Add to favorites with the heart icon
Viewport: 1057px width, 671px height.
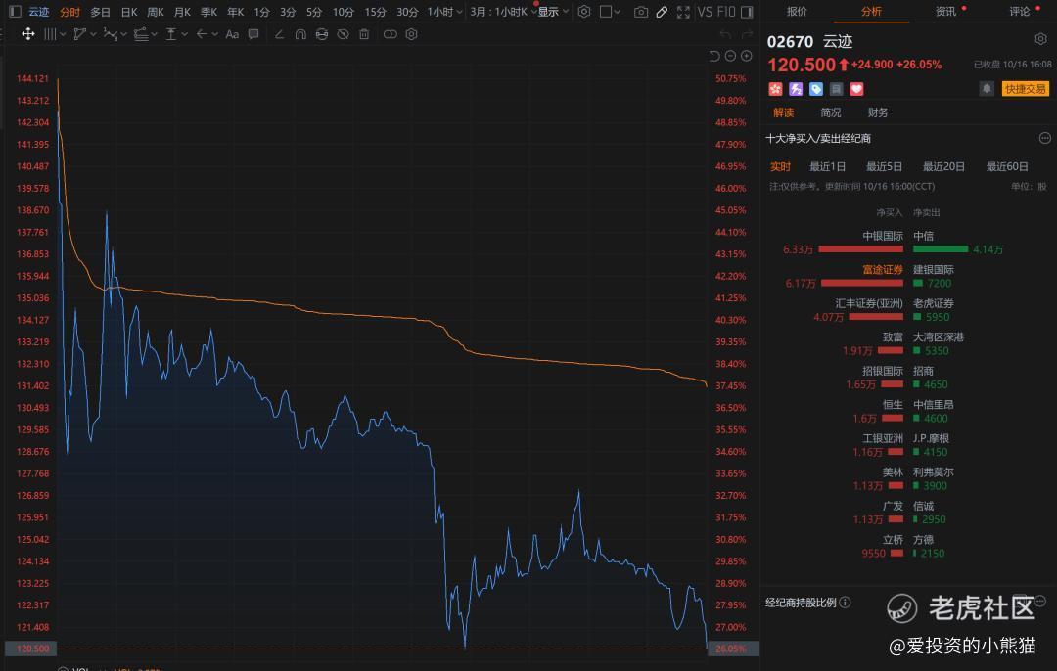pyautogui.click(x=856, y=89)
